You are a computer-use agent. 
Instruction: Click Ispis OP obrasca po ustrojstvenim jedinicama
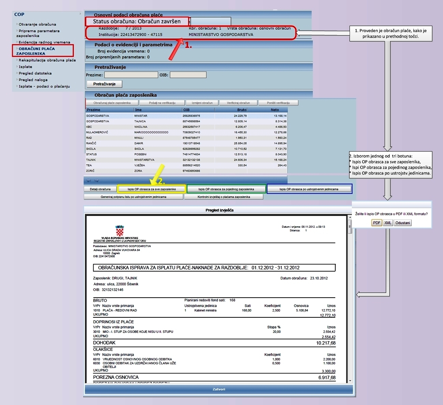click(309, 189)
